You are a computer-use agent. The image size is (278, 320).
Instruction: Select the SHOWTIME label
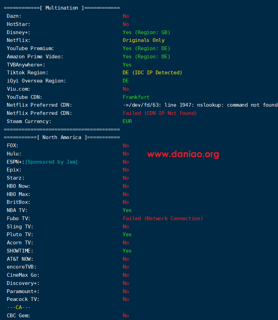pyautogui.click(x=20, y=251)
